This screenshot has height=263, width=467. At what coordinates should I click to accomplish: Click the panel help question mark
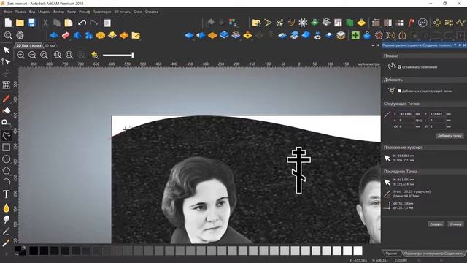click(x=455, y=45)
